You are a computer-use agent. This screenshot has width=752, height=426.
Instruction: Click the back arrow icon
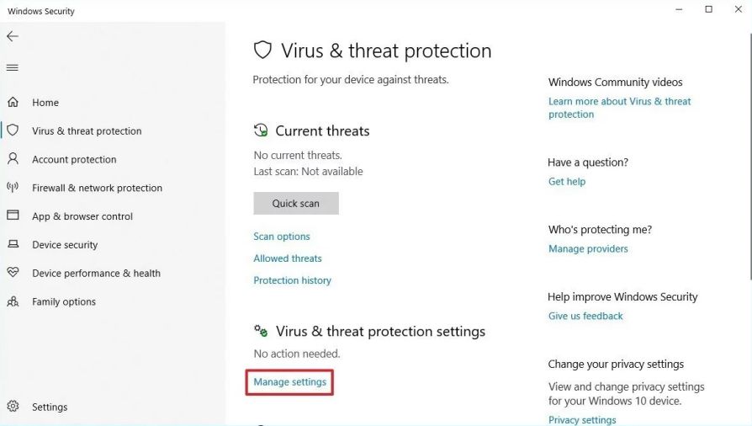click(x=13, y=36)
